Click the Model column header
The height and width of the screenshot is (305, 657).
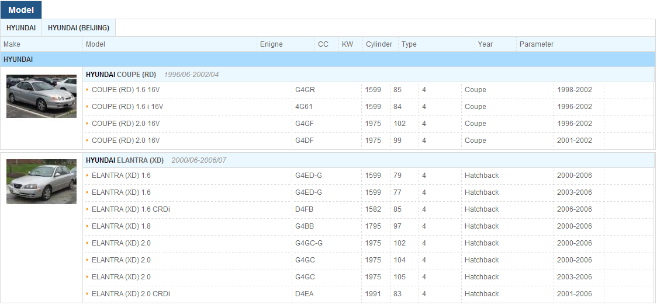click(95, 44)
